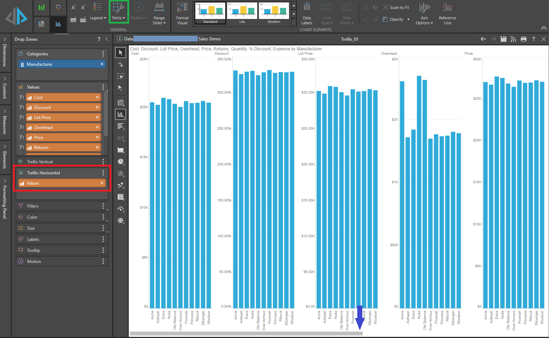Remove the Cost measure from Values

97,97
